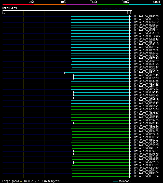The height and width of the screenshot is (183, 163).
Task: Open the UniRef100_B4FS61 entry
Action: pos(146,148)
